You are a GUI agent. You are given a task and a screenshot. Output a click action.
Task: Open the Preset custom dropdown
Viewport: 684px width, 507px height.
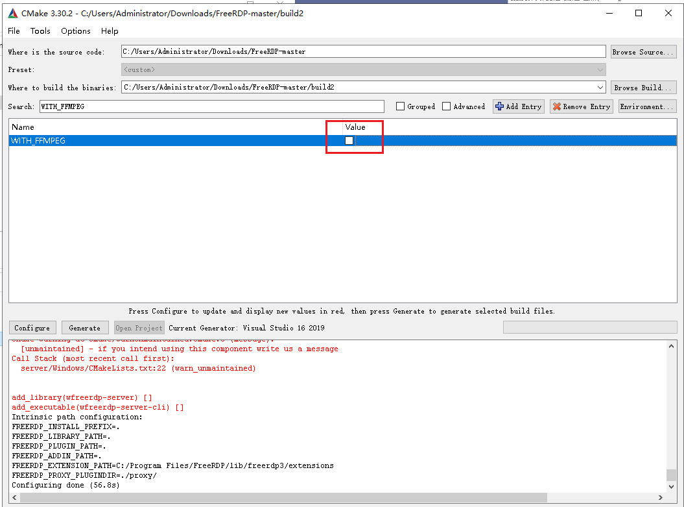pos(363,69)
